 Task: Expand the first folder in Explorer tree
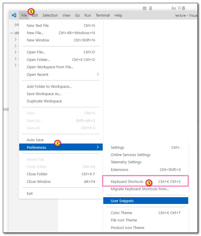pos(15,39)
